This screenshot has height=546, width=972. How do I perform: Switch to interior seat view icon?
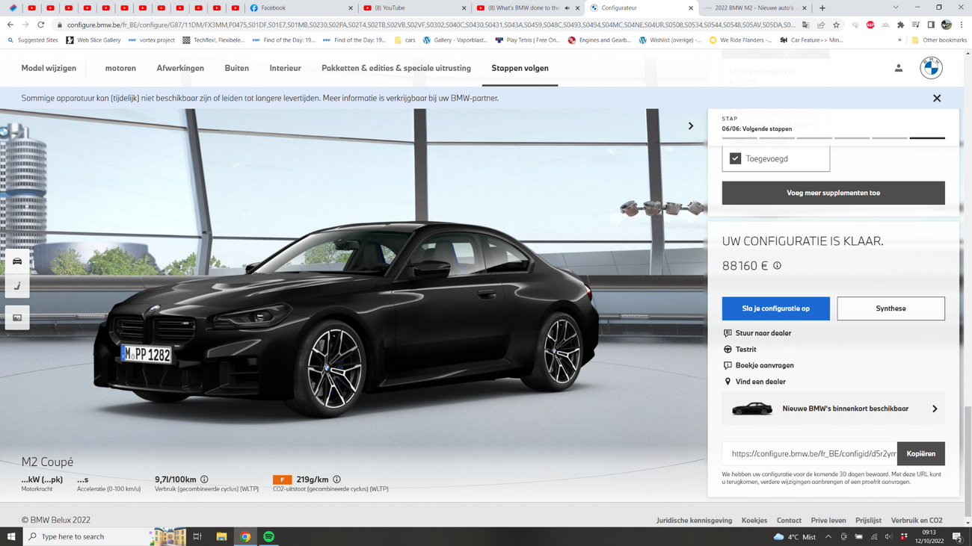[17, 286]
